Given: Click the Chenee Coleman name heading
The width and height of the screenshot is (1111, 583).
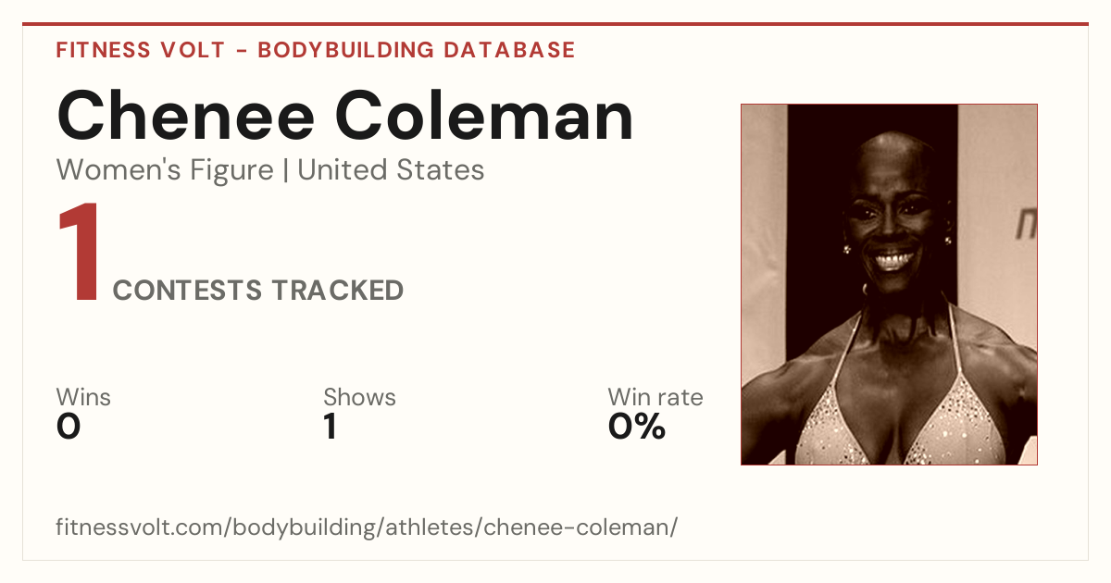Looking at the screenshot, I should click(x=345, y=116).
